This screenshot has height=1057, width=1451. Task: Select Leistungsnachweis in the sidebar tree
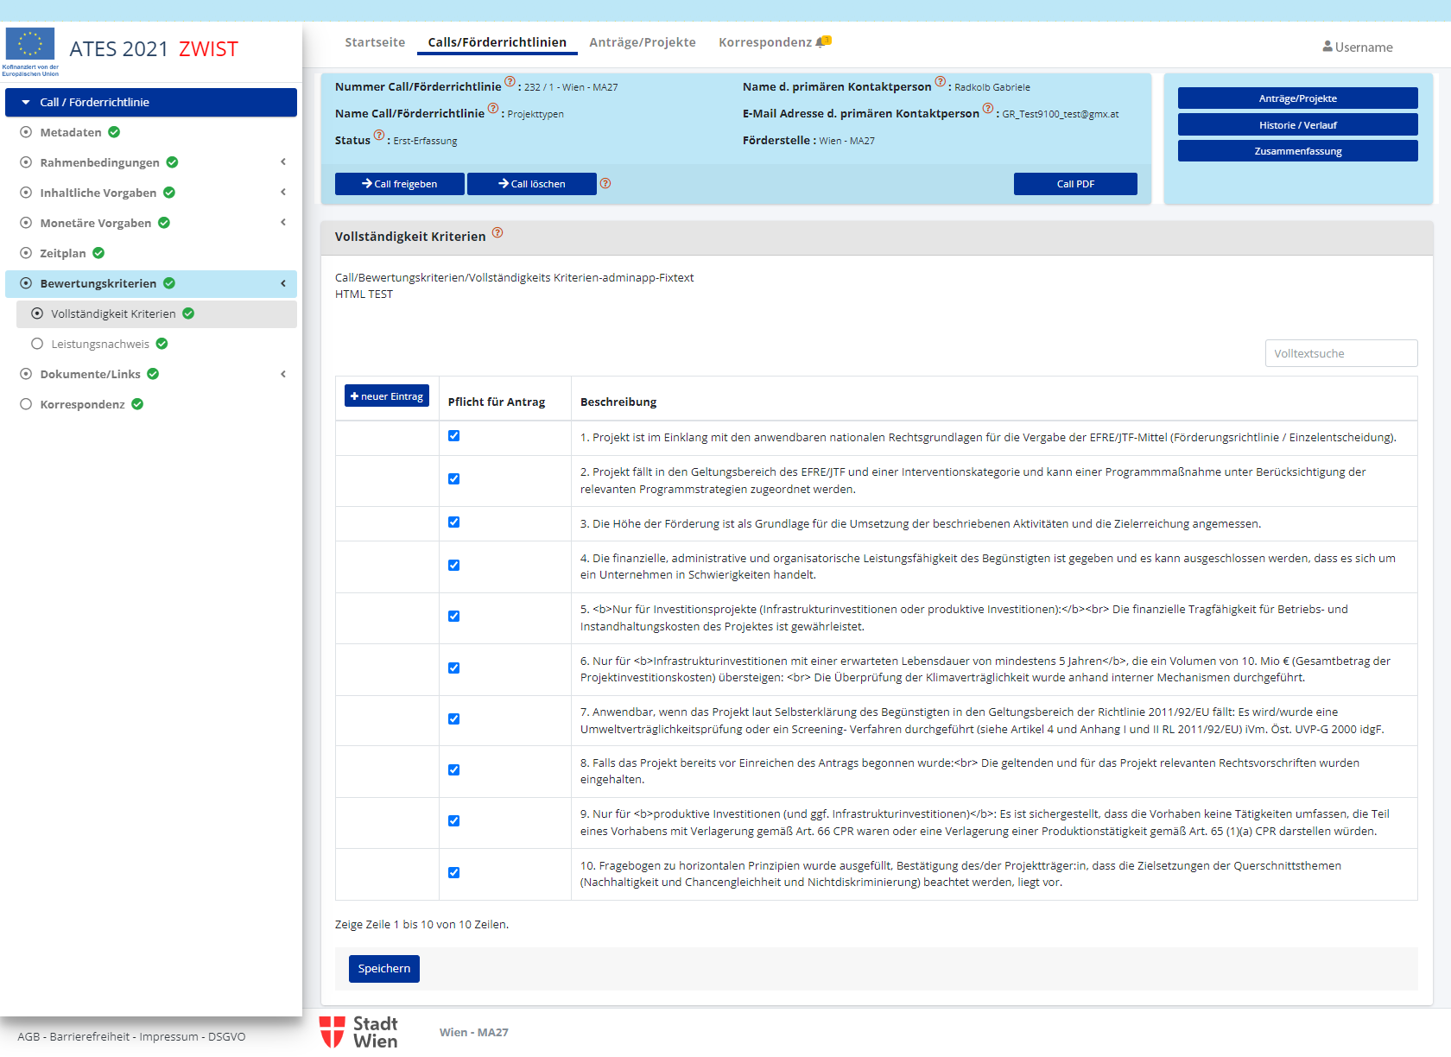point(100,344)
